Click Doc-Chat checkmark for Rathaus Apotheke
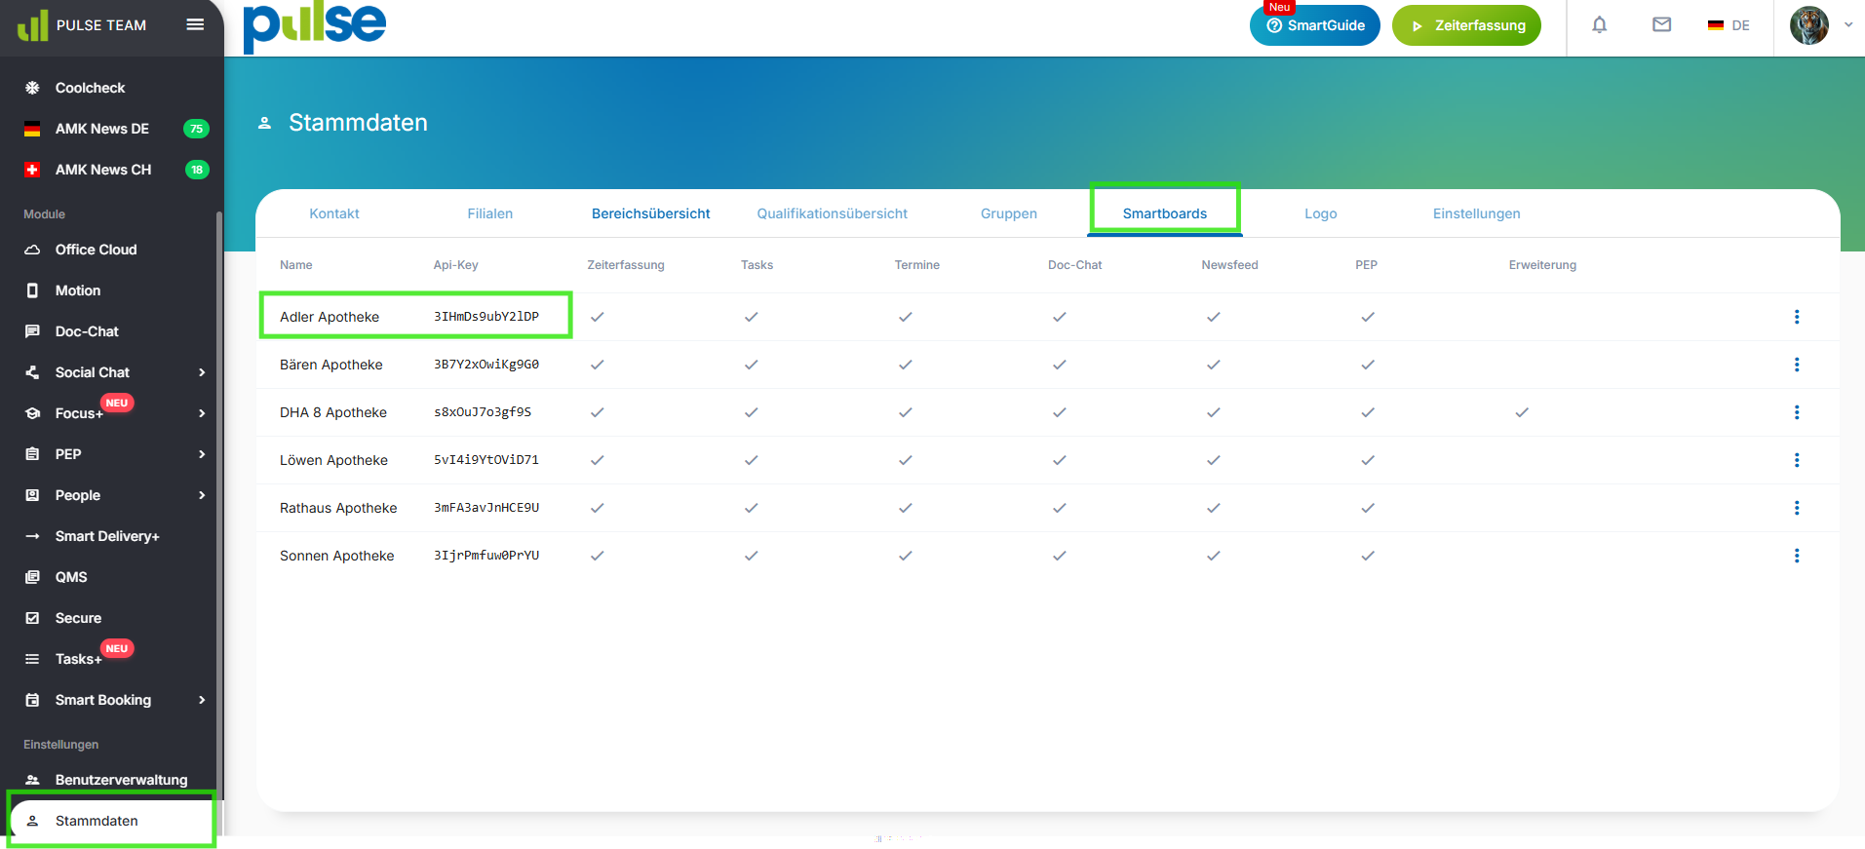This screenshot has width=1865, height=849. pos(1060,508)
